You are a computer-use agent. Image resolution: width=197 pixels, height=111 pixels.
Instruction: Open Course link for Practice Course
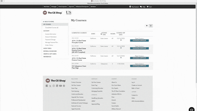[x=139, y=46]
